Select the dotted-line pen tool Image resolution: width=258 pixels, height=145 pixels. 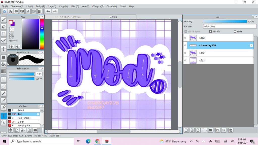(x=4, y=41)
